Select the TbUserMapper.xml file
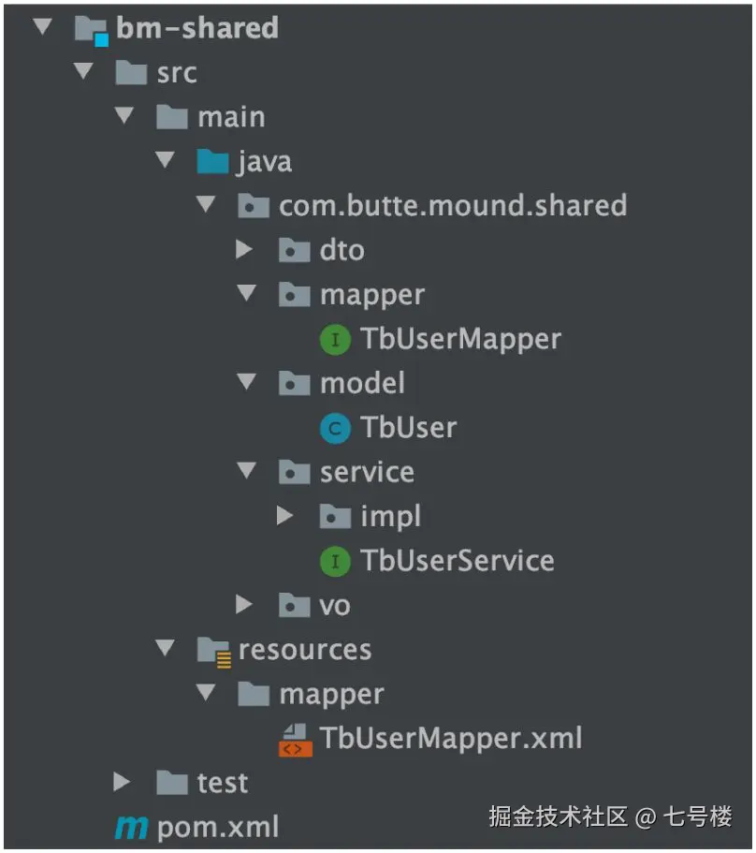This screenshot has width=756, height=853. 451,739
